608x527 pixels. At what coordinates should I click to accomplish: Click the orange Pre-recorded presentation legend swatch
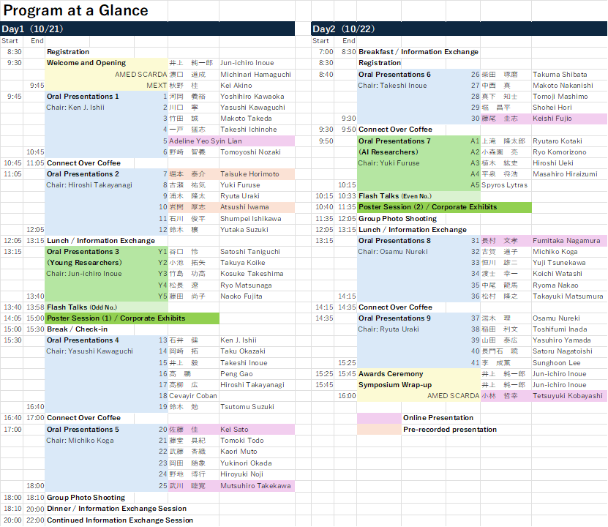click(x=378, y=430)
